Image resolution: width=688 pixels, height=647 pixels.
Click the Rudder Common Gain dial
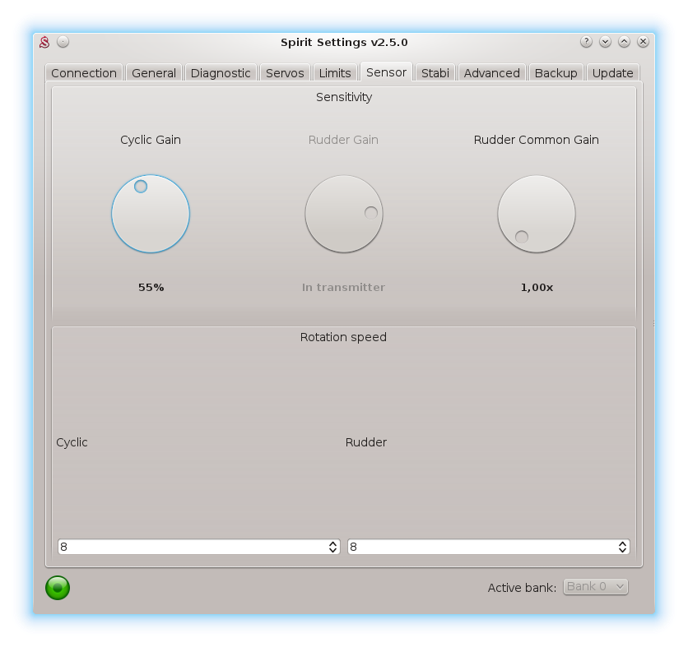537,214
